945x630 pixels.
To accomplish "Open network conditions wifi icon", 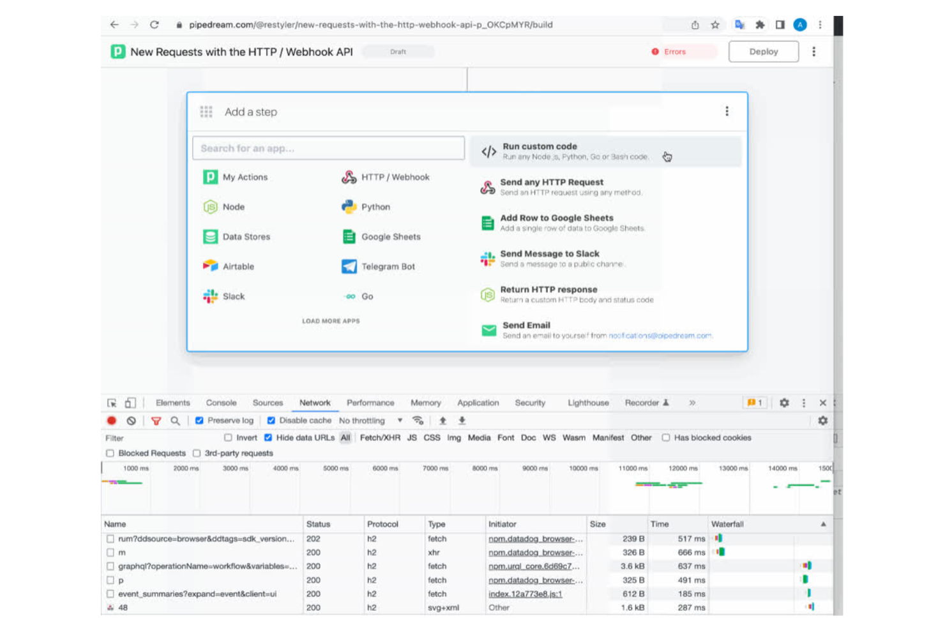I will (x=418, y=421).
